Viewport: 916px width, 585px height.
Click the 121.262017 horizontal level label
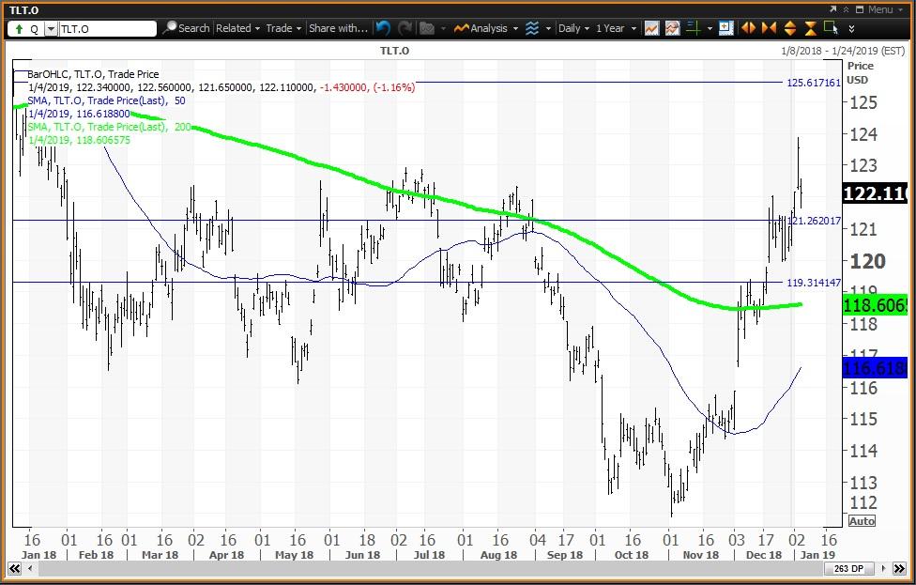[814, 221]
